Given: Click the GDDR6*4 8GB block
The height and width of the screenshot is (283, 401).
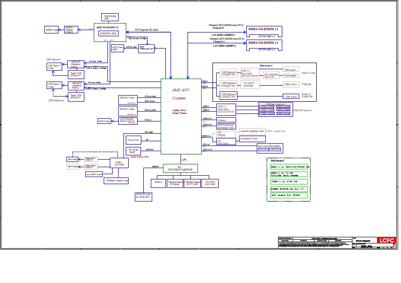Looking at the screenshot, I should (108, 33).
